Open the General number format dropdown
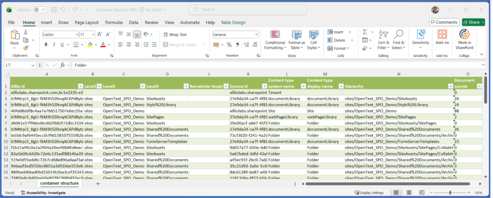 pyautogui.click(x=256, y=34)
